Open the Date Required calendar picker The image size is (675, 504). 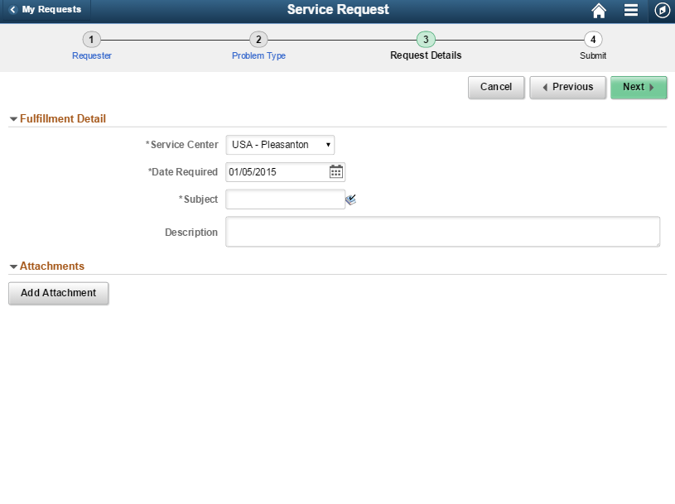click(x=335, y=171)
